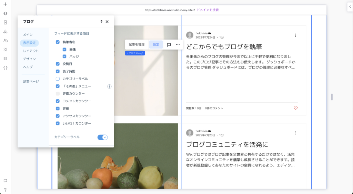This screenshot has height=194, width=353.
Task: Open the Add Elements plus icon
Action: click(6, 4)
